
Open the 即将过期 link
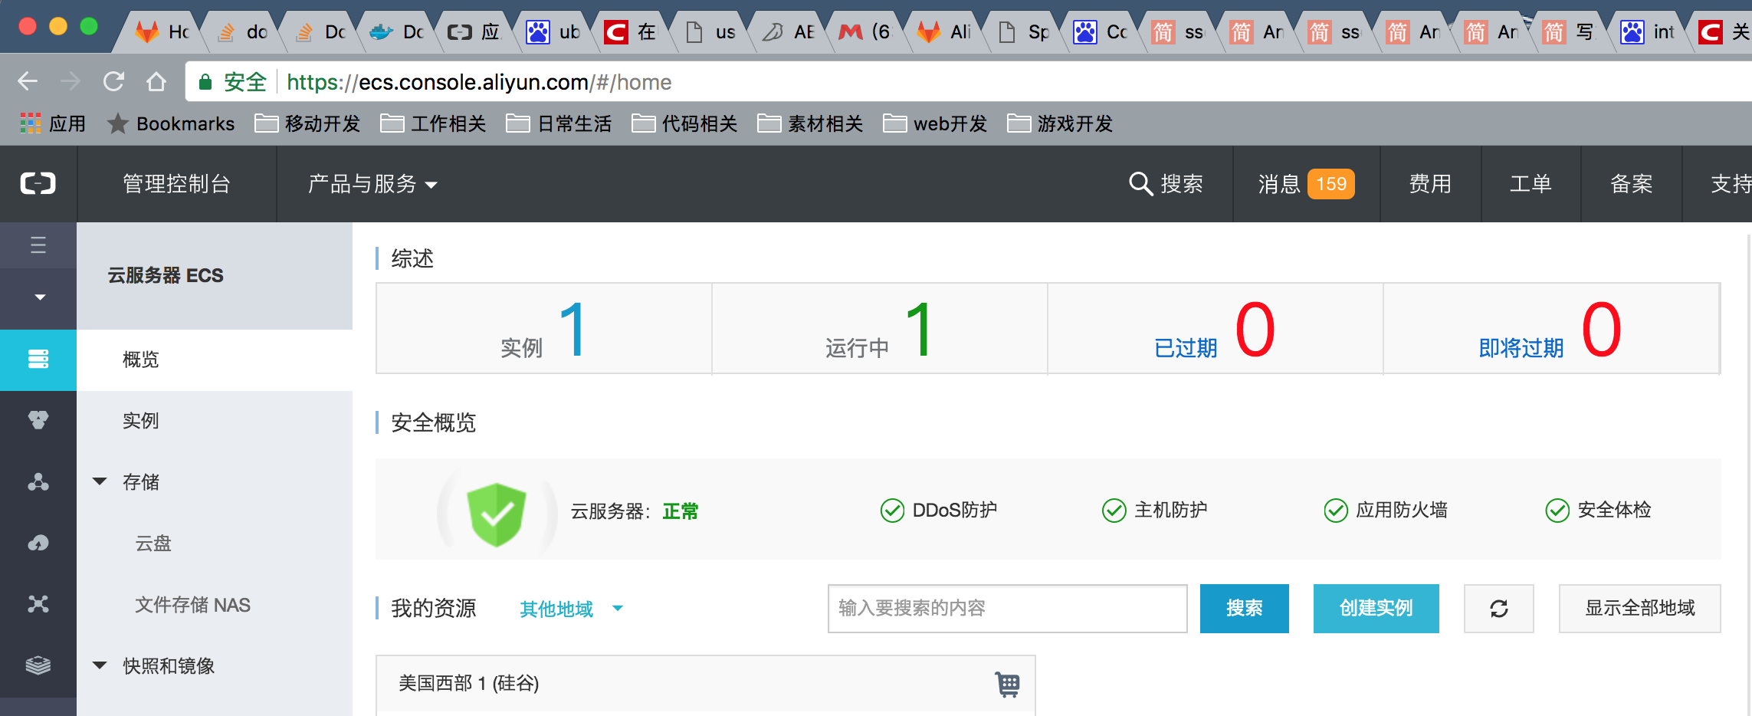[1521, 348]
